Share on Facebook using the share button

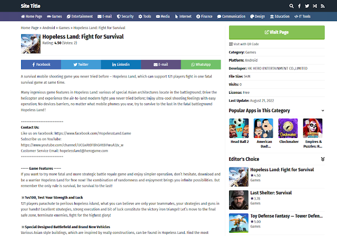[41, 64]
